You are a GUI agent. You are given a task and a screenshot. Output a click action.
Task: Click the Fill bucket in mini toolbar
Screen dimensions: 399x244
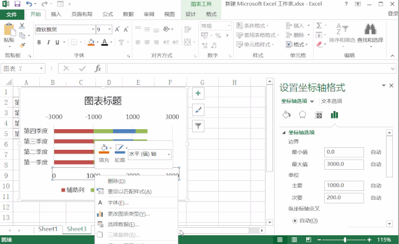104,149
